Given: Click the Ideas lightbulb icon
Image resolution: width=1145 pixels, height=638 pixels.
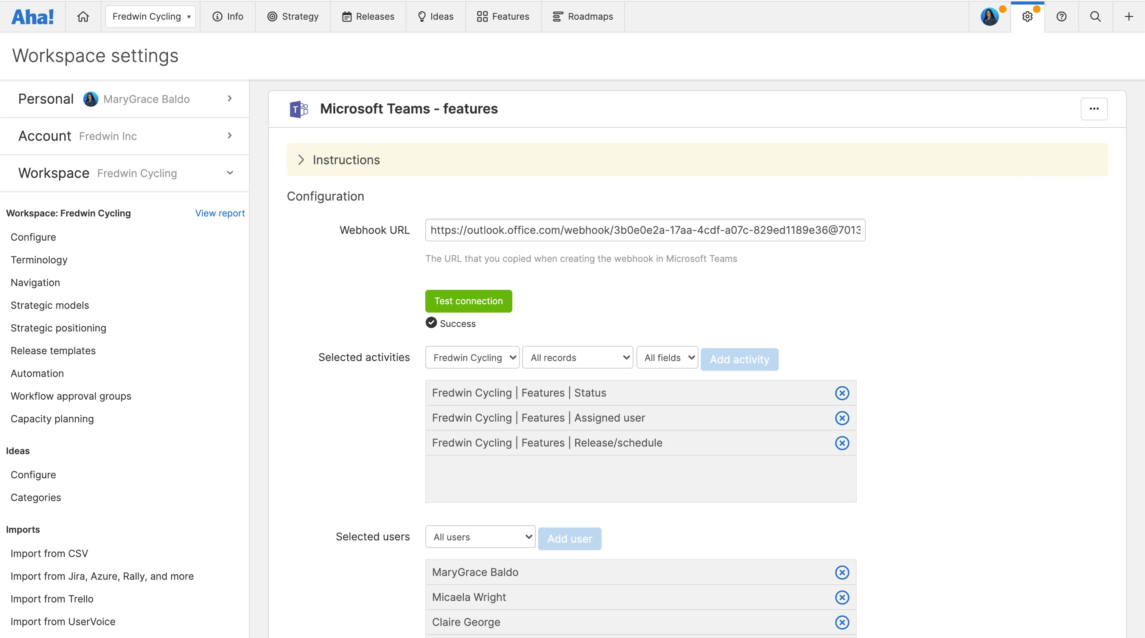Looking at the screenshot, I should point(422,16).
